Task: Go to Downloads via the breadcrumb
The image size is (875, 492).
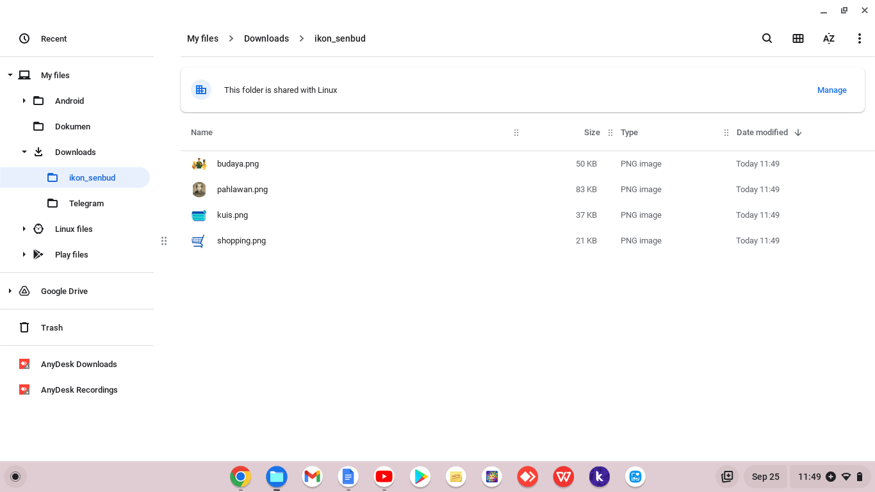Action: point(266,38)
